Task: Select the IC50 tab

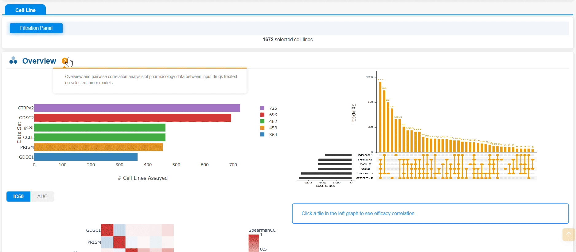Action: click(18, 196)
